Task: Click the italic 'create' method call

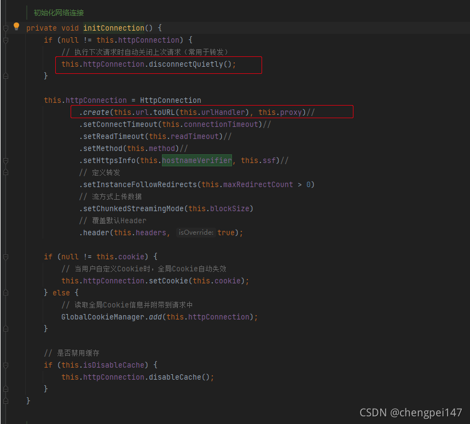Action: (x=96, y=112)
